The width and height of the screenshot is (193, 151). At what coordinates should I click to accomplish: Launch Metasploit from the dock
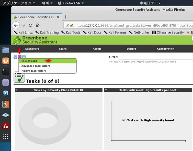6,93
